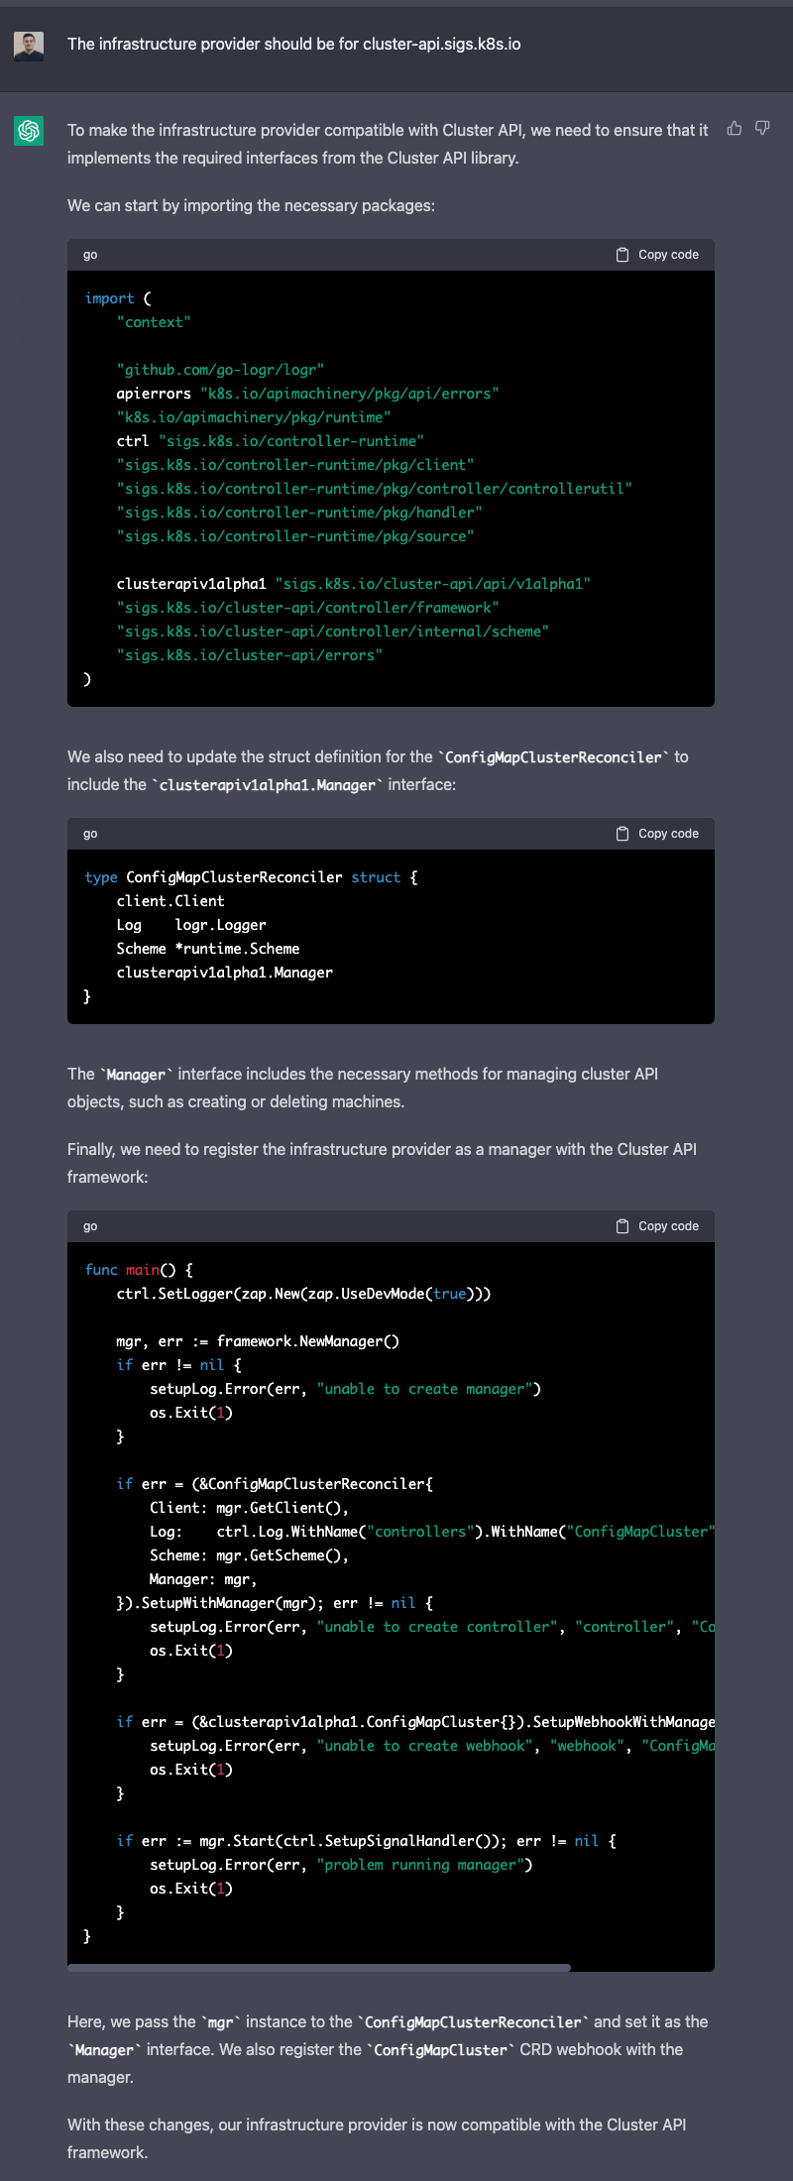Click the "Scheme *runtime.Scheme" line
This screenshot has height=2181, width=793.
(207, 949)
